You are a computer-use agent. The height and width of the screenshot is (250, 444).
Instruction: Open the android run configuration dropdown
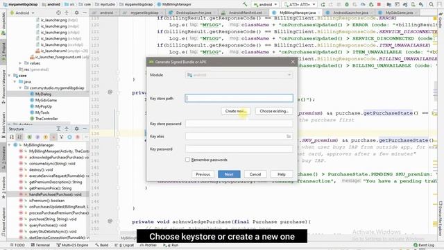[x=265, y=5]
